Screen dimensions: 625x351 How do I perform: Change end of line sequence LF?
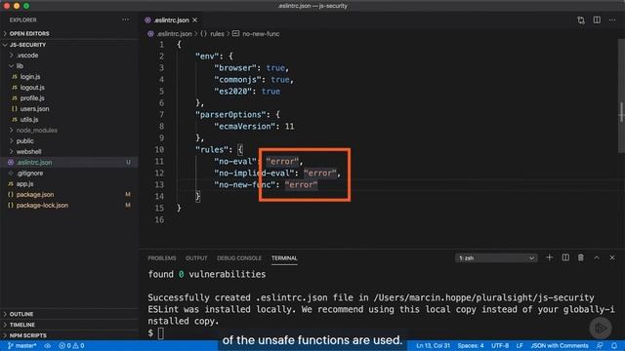520,346
